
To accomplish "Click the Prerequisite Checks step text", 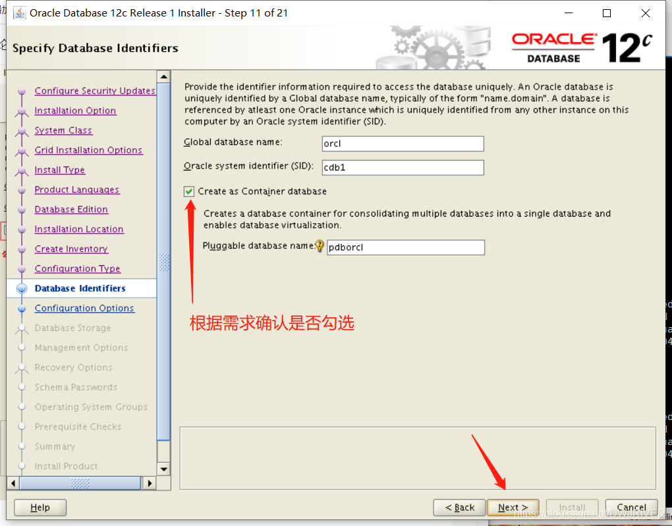I will 78,426.
